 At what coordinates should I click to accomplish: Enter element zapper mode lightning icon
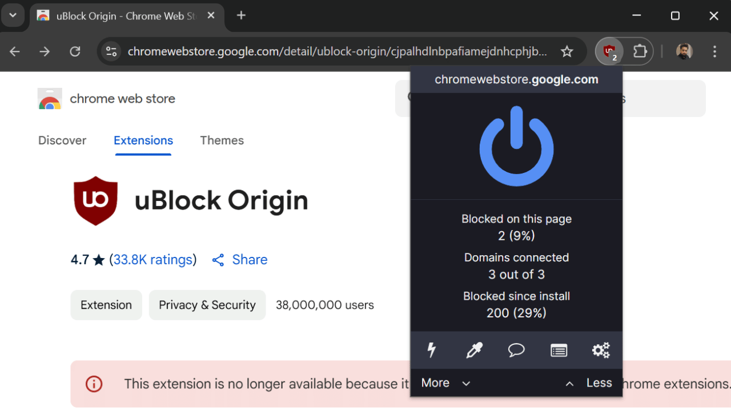(x=432, y=350)
